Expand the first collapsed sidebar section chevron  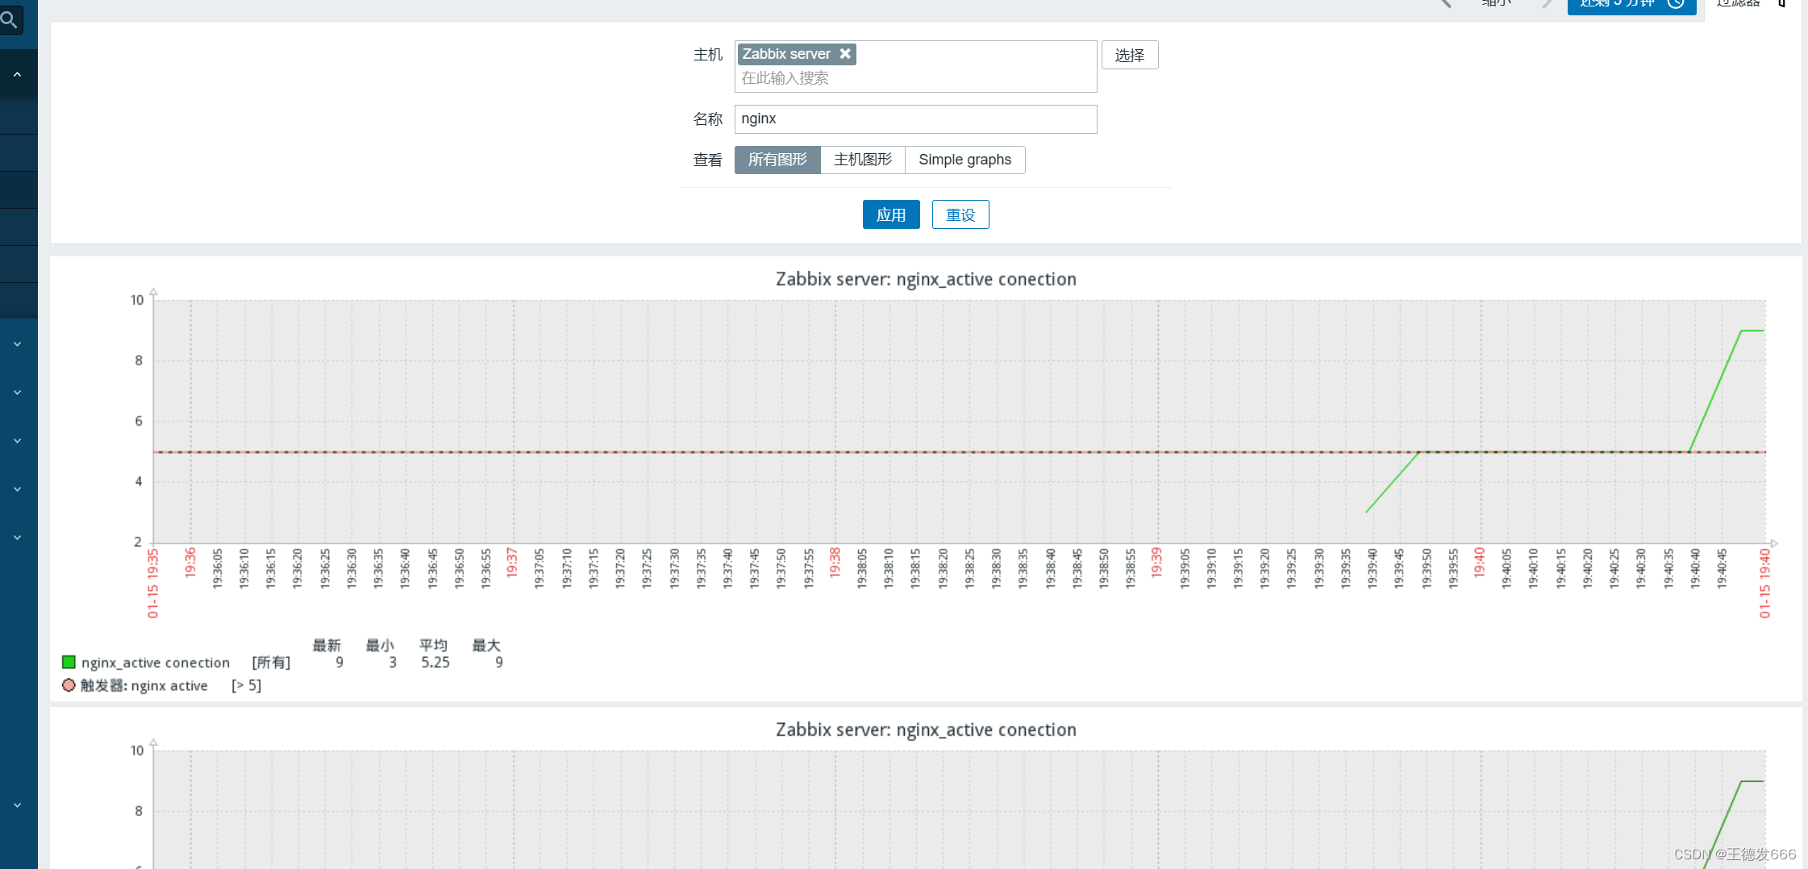(x=17, y=344)
